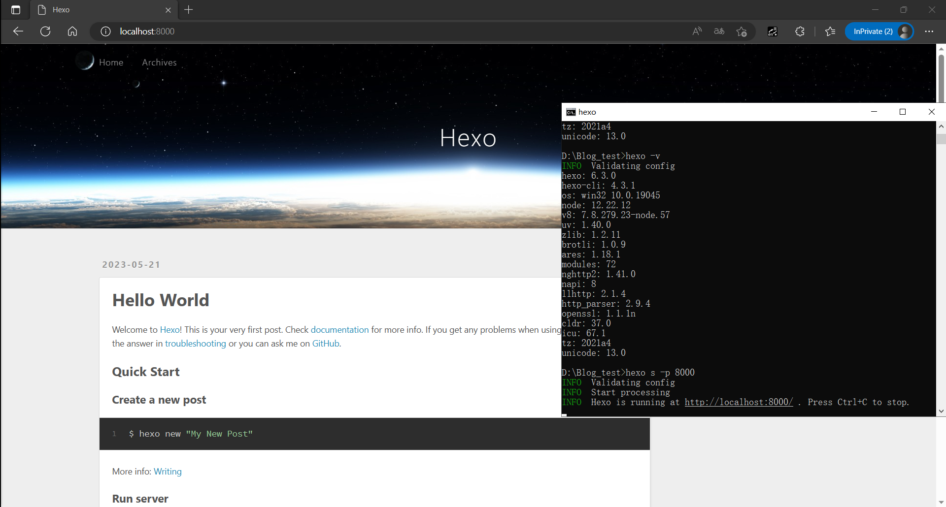Open the browser Extensions menu
This screenshot has width=946, height=507.
point(800,32)
